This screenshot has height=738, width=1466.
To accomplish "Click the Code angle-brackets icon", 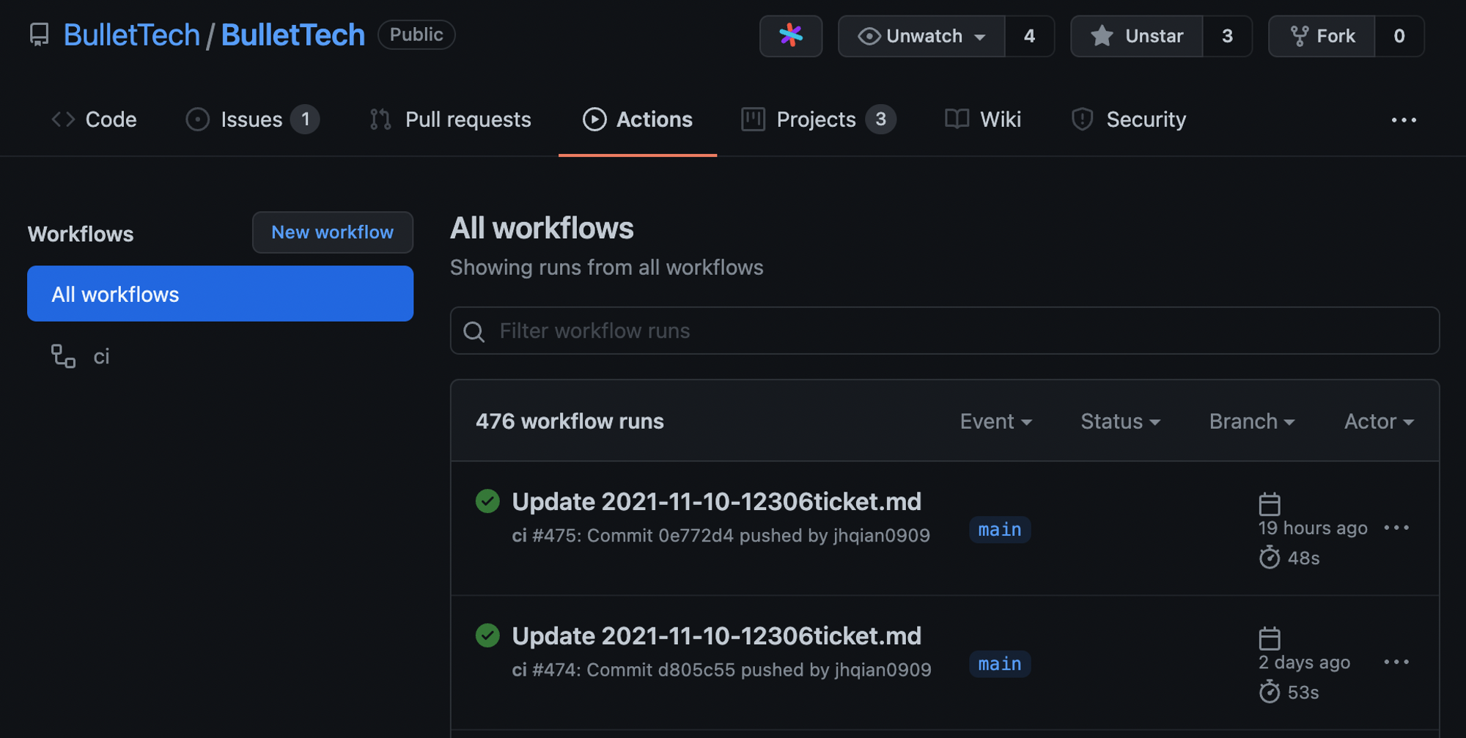I will point(63,119).
